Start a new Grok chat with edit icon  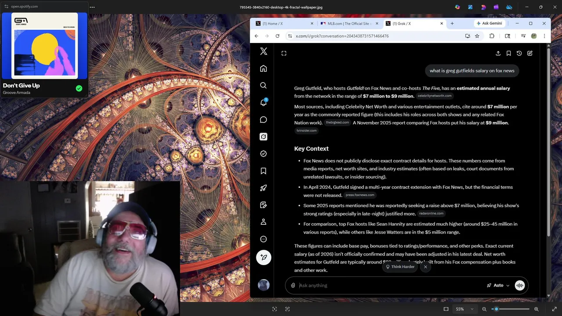pyautogui.click(x=530, y=53)
